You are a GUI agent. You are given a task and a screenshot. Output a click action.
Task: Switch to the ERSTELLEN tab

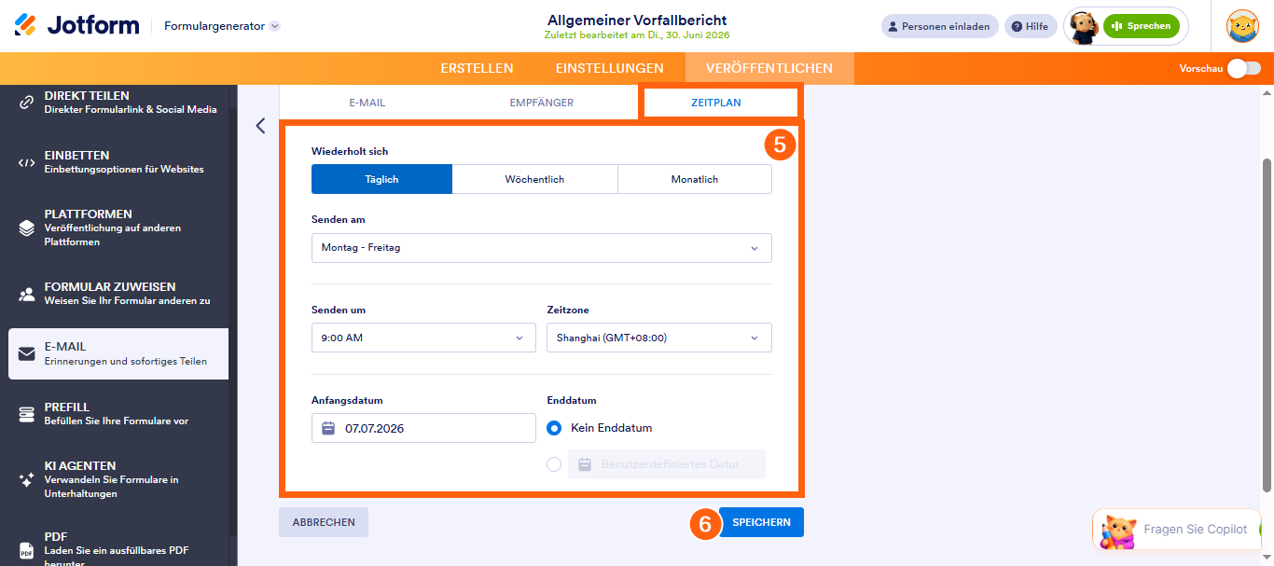tap(477, 68)
